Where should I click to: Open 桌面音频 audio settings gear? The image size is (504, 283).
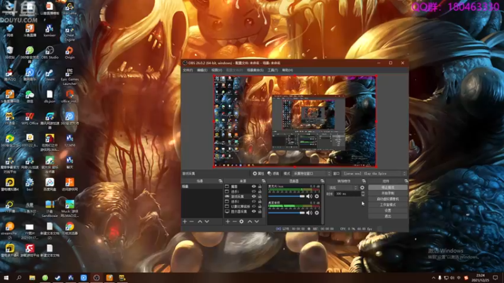[x=317, y=213]
